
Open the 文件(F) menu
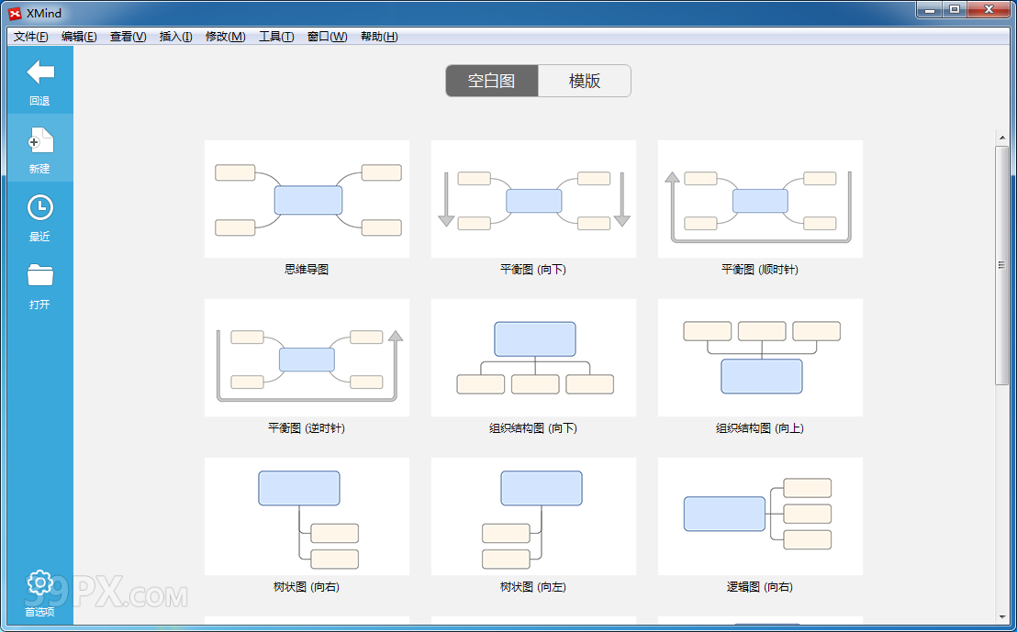(x=31, y=37)
